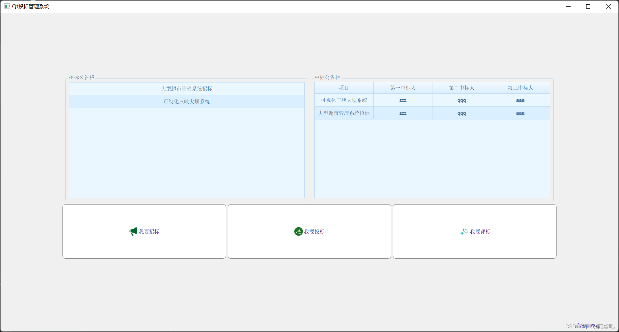Select 可视化三峡大坝系统 in 招标公告栏 list
Image resolution: width=619 pixels, height=332 pixels.
click(187, 101)
